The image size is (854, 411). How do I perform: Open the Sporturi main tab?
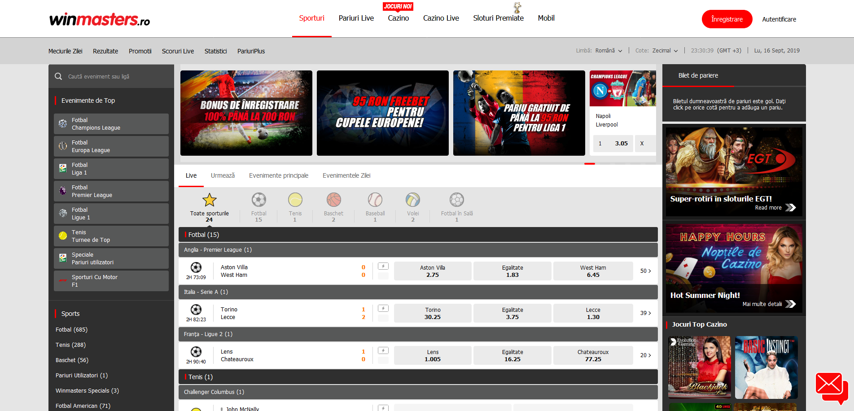coord(311,18)
